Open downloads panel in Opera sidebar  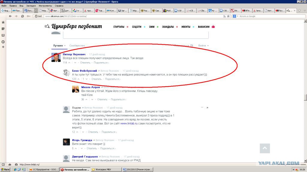tap(3, 35)
